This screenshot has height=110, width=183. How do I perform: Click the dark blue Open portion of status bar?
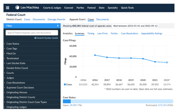(67, 101)
